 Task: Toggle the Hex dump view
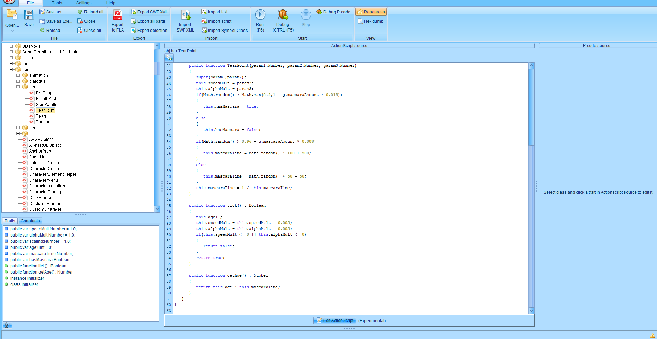(370, 21)
